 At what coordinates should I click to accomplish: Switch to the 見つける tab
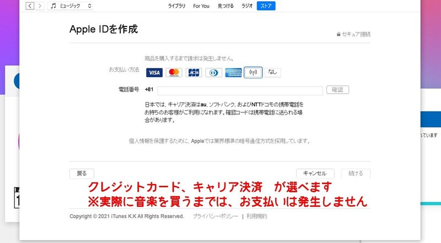click(225, 6)
